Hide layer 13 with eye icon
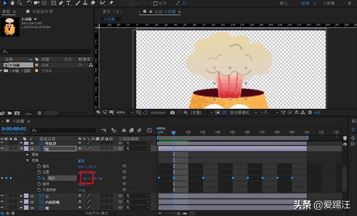The height and width of the screenshot is (216, 357). [2, 202]
